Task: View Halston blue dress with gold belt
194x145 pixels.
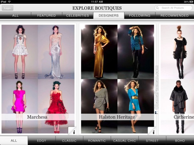Action: coord(136,106)
